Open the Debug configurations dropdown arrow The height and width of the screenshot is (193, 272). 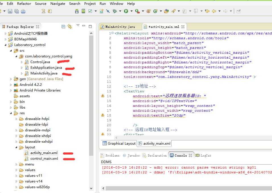point(120,11)
